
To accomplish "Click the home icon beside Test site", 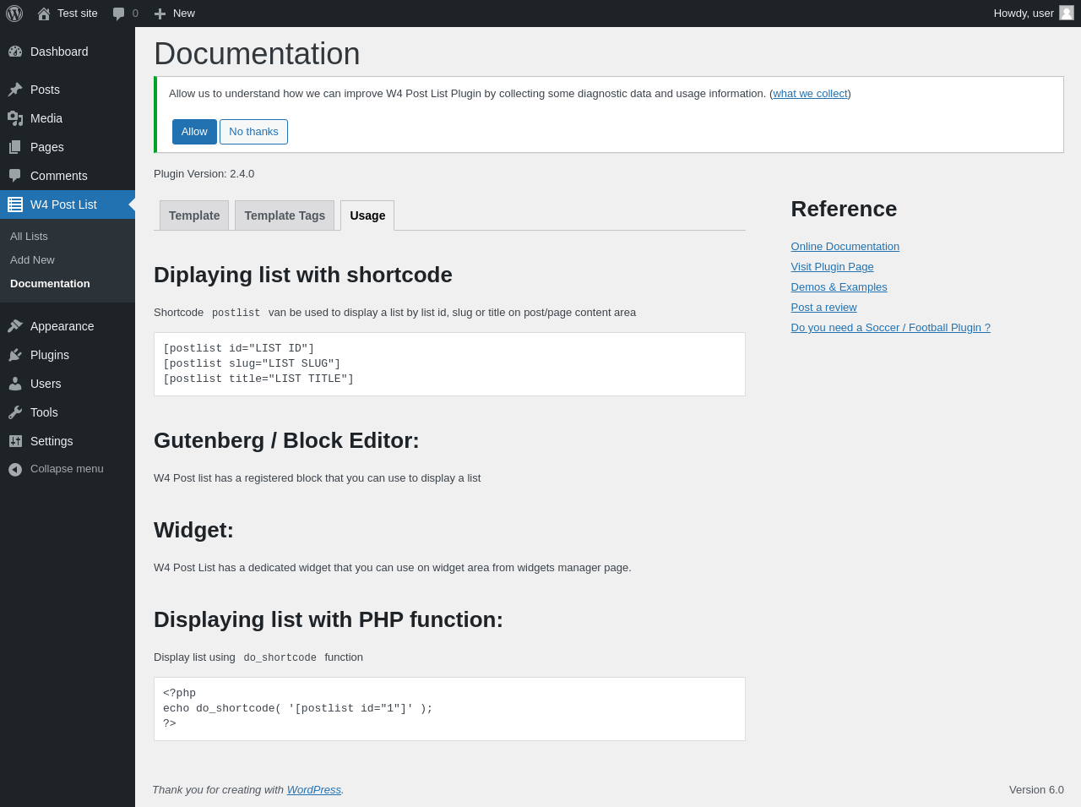I will (44, 14).
